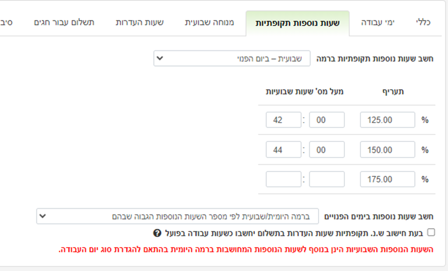Screen dimensions: 448x271
Task: Switch to the תשלום עבור חגים tab
Action: 64,22
